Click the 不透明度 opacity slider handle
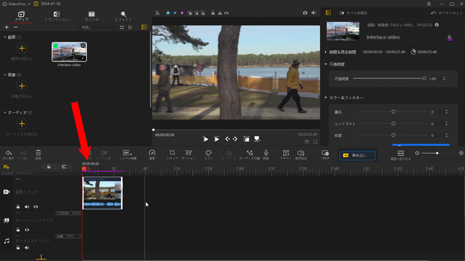 [424, 78]
